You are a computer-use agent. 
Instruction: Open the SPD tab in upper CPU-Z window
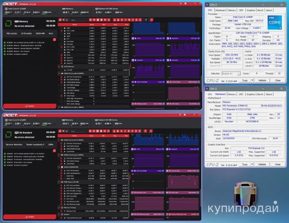(x=241, y=10)
